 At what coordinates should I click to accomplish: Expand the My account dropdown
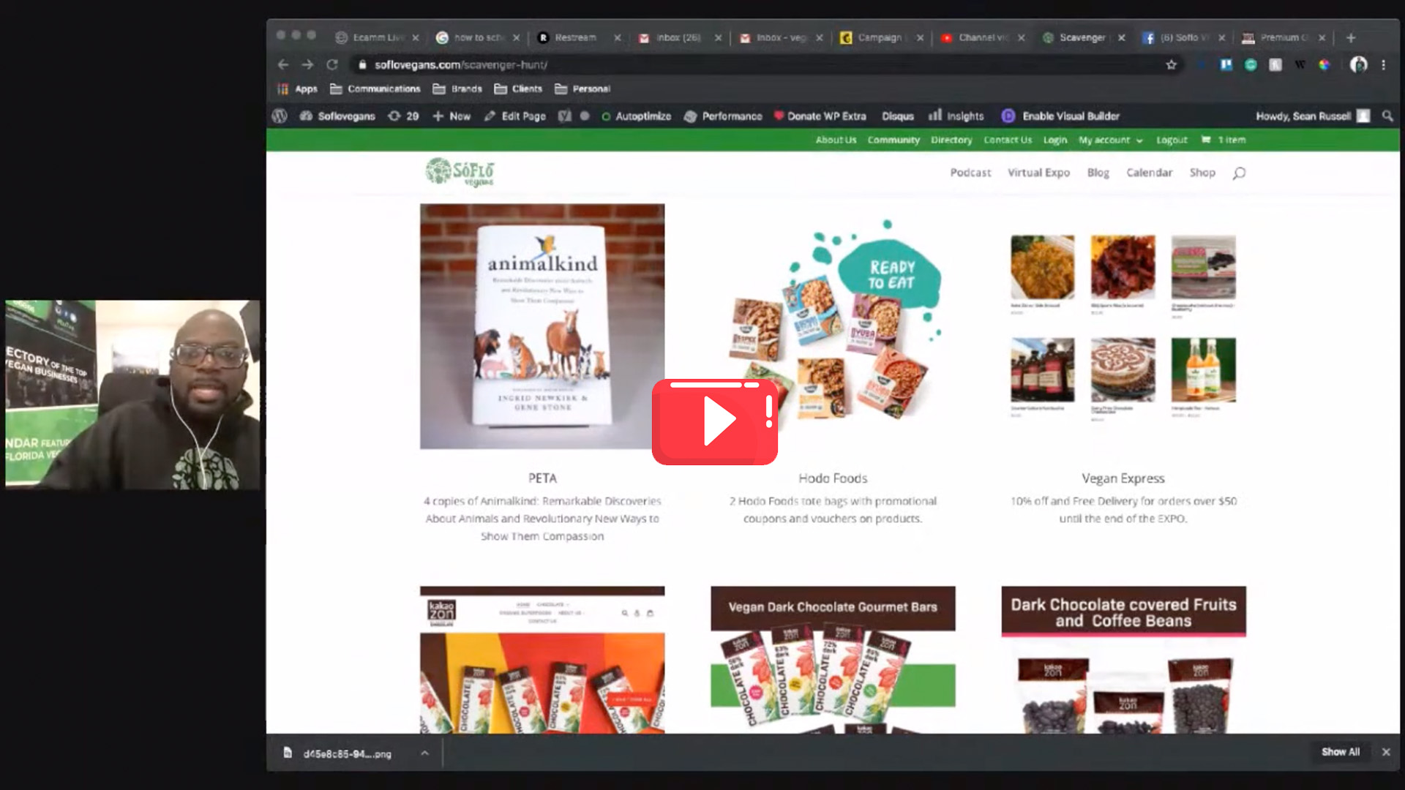1110,140
